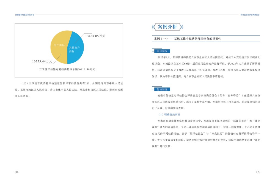Select the value label 16755.44万元
This screenshot has height=187, width=275.
[x=42, y=61]
